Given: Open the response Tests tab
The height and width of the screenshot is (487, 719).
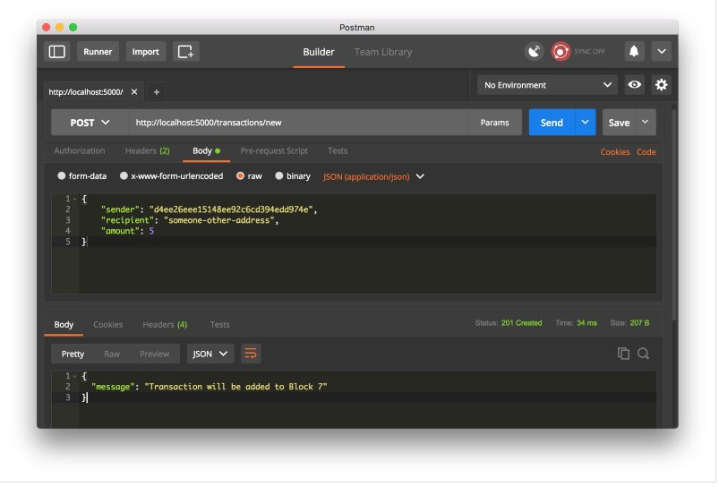Looking at the screenshot, I should [x=219, y=325].
